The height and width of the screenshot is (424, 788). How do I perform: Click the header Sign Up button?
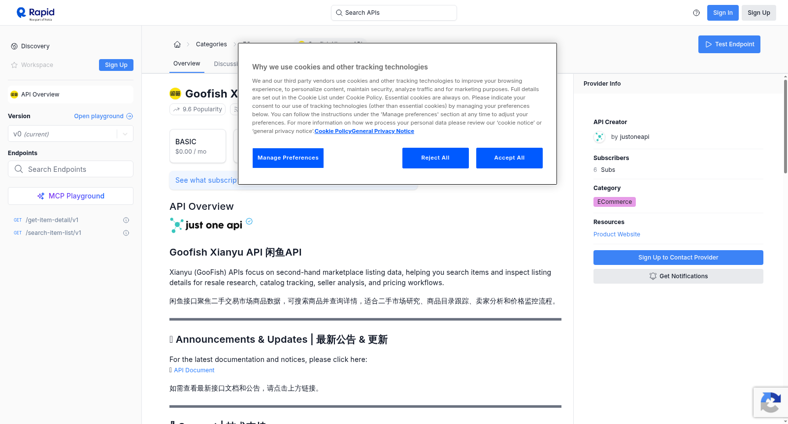758,13
